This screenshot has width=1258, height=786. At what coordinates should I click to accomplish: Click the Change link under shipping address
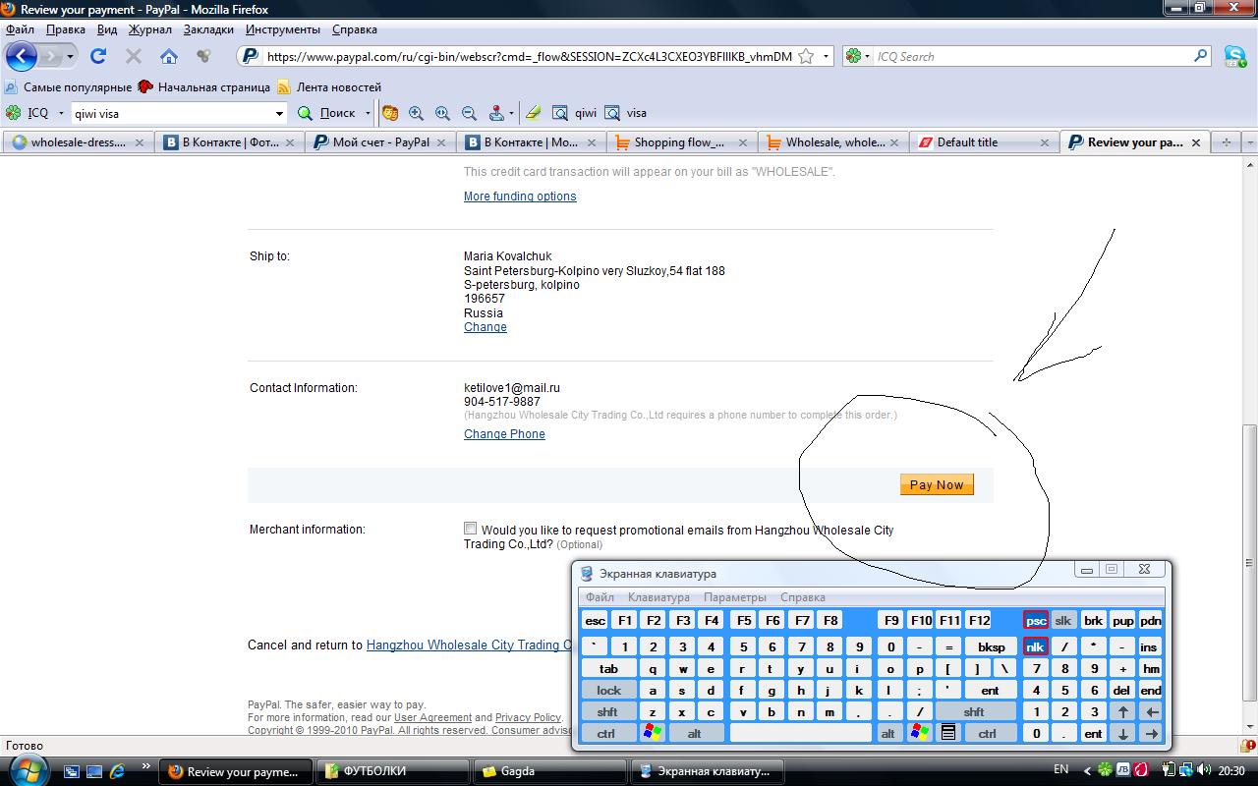point(486,327)
